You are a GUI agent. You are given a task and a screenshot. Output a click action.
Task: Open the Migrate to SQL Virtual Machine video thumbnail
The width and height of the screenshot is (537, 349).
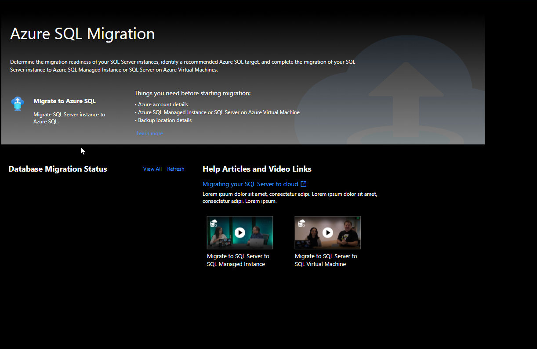click(328, 233)
